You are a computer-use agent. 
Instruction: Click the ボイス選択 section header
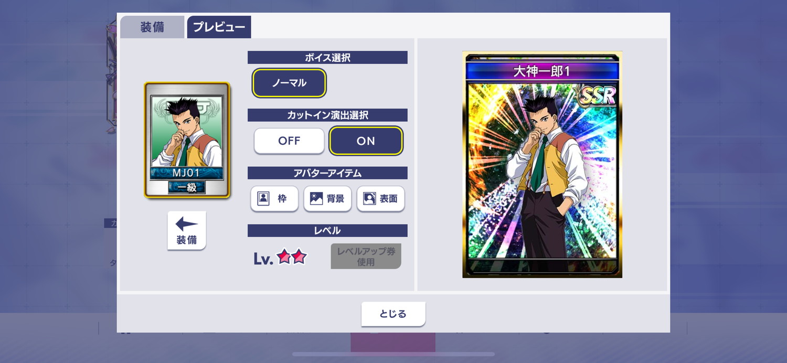[x=327, y=58]
